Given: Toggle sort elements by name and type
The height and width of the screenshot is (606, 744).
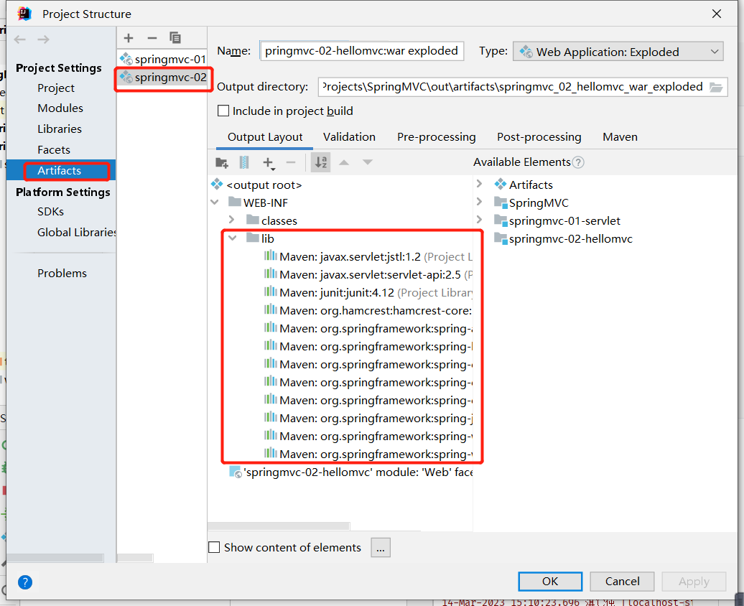Looking at the screenshot, I should tap(321, 163).
